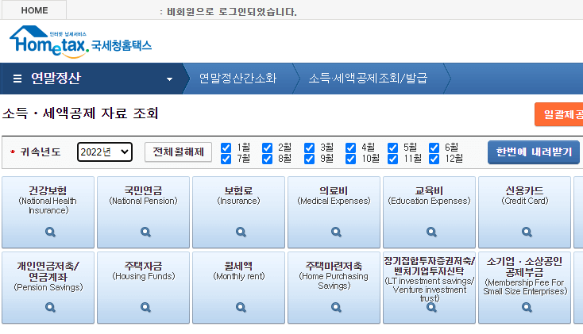The width and height of the screenshot is (583, 334).
Task: Toggle the 11월 checkbox
Action: 392,159
